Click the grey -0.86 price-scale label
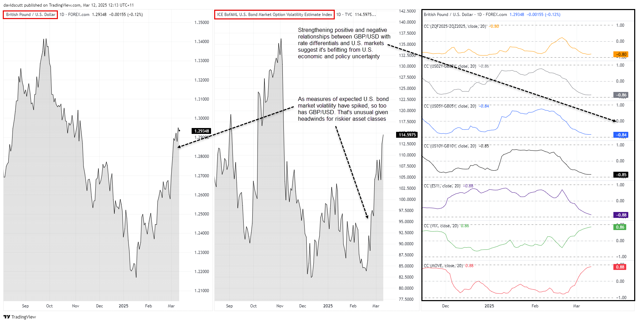This screenshot has width=638, height=323. point(621,95)
